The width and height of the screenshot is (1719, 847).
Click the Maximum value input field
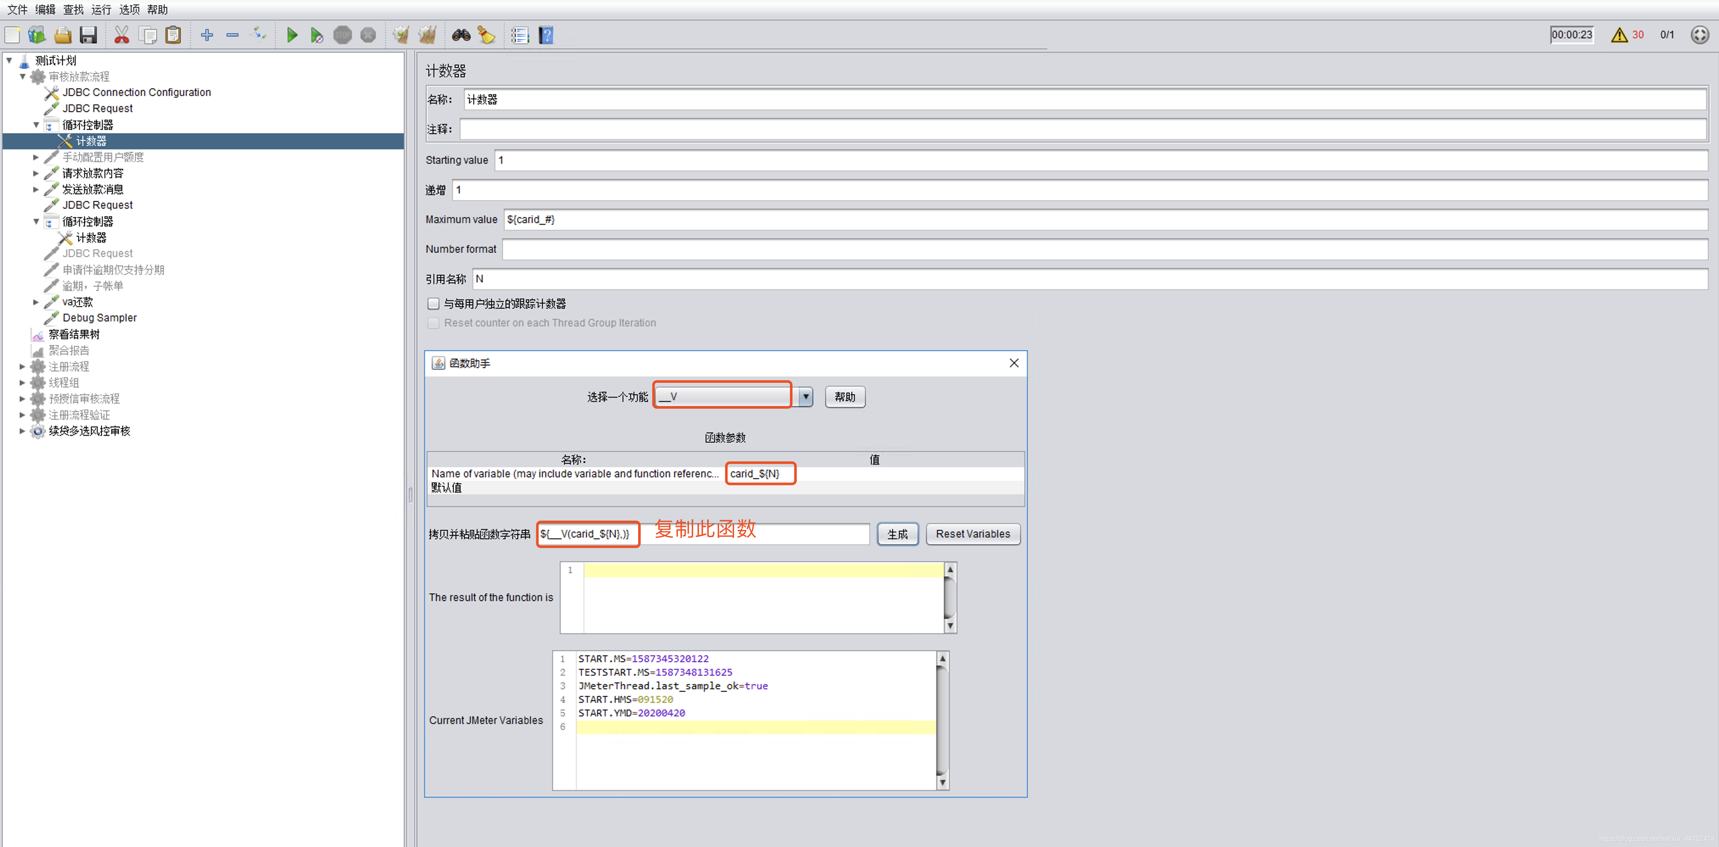[1105, 220]
